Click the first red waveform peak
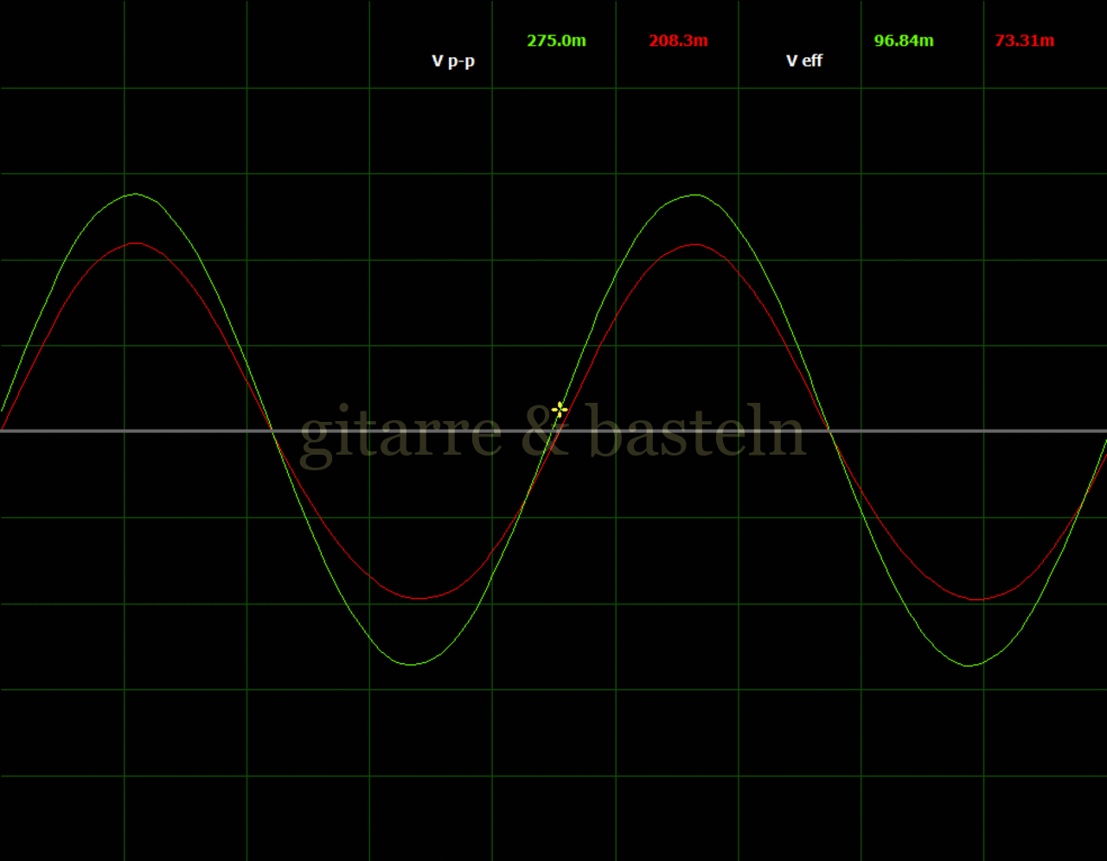 136,244
